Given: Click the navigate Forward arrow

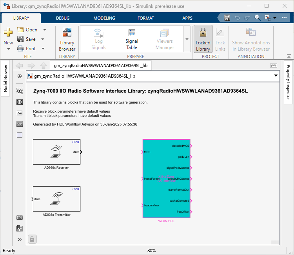Looking at the screenshot, I should pyautogui.click(x=31, y=66).
